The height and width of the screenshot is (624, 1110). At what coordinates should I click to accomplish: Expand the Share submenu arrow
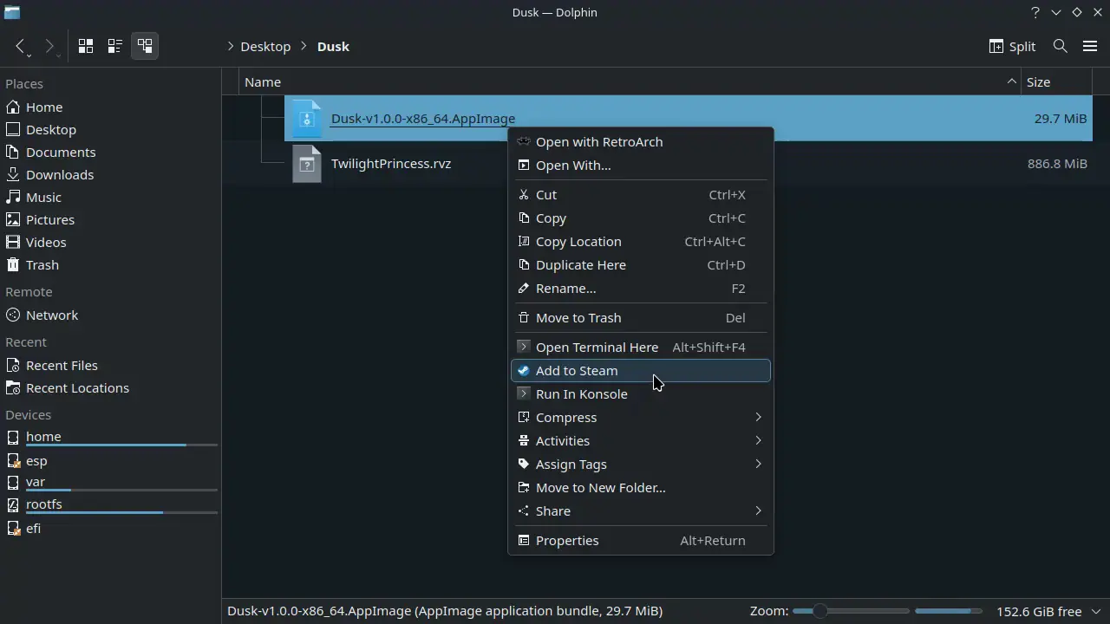[x=758, y=510]
